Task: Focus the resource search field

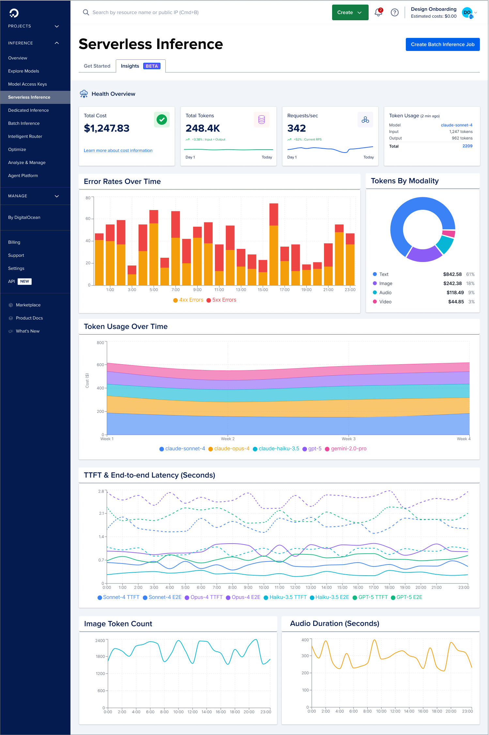Action: pyautogui.click(x=145, y=12)
